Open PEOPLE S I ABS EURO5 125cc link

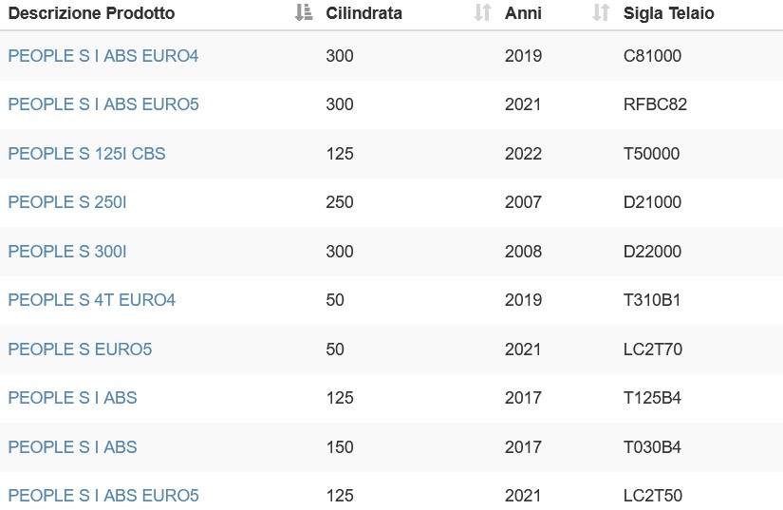coord(103,495)
